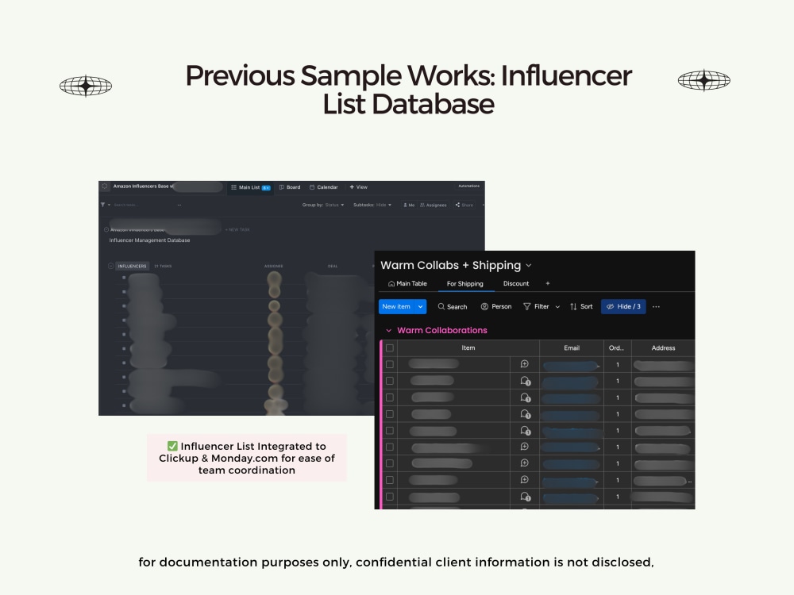Open the add-update icon on the seventh row
This screenshot has width=794, height=595.
click(x=525, y=463)
